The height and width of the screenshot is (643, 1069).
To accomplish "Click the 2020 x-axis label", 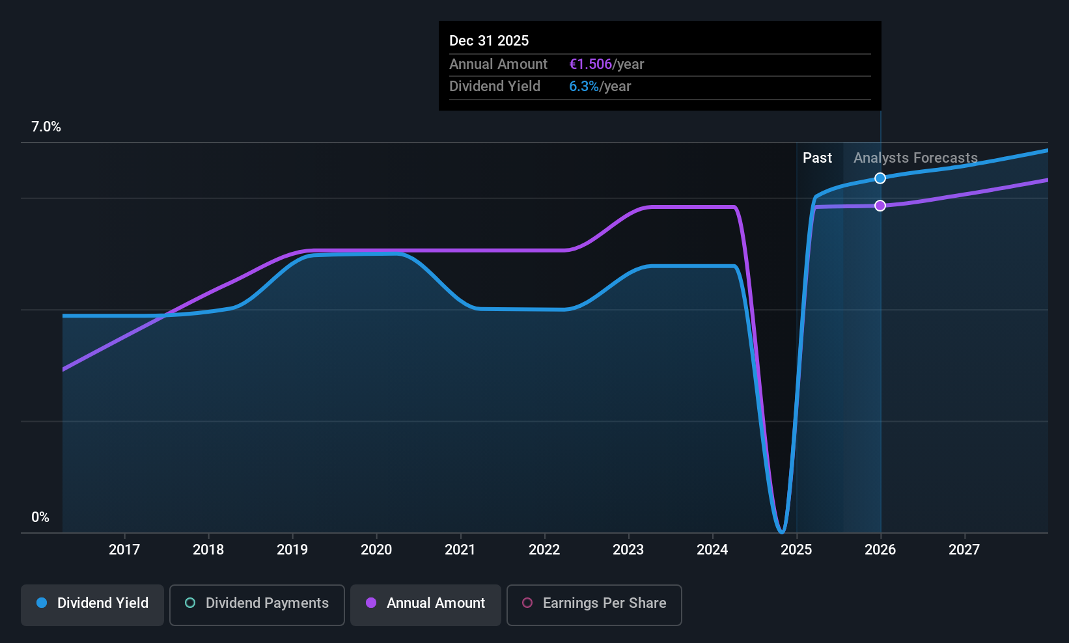I will tap(376, 549).
